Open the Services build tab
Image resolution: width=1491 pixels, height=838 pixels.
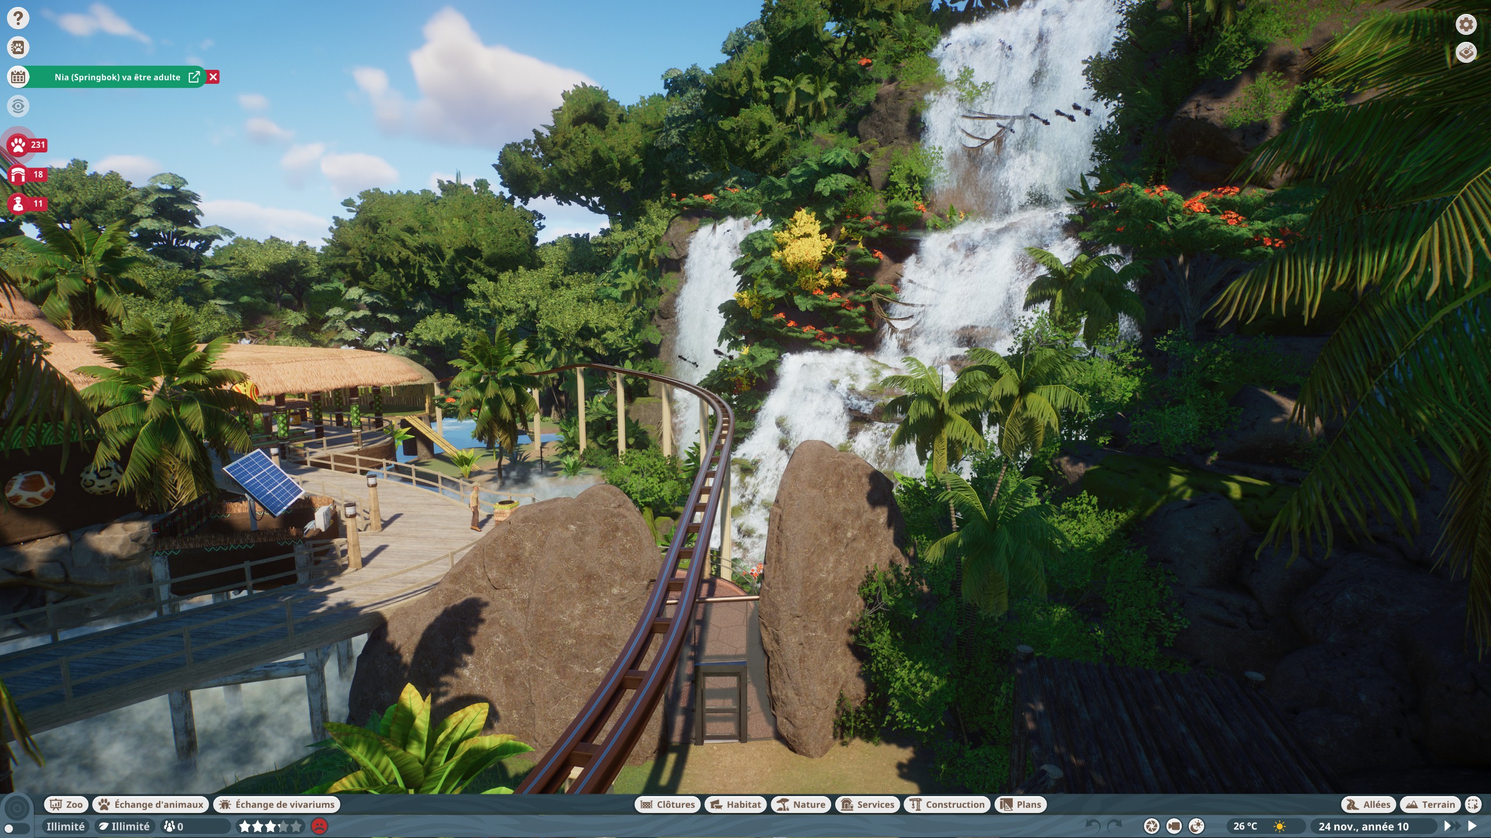point(867,804)
